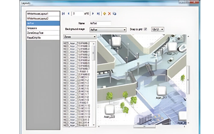Go to the first layout record
Screen dimensions: 214x134
point(63,14)
